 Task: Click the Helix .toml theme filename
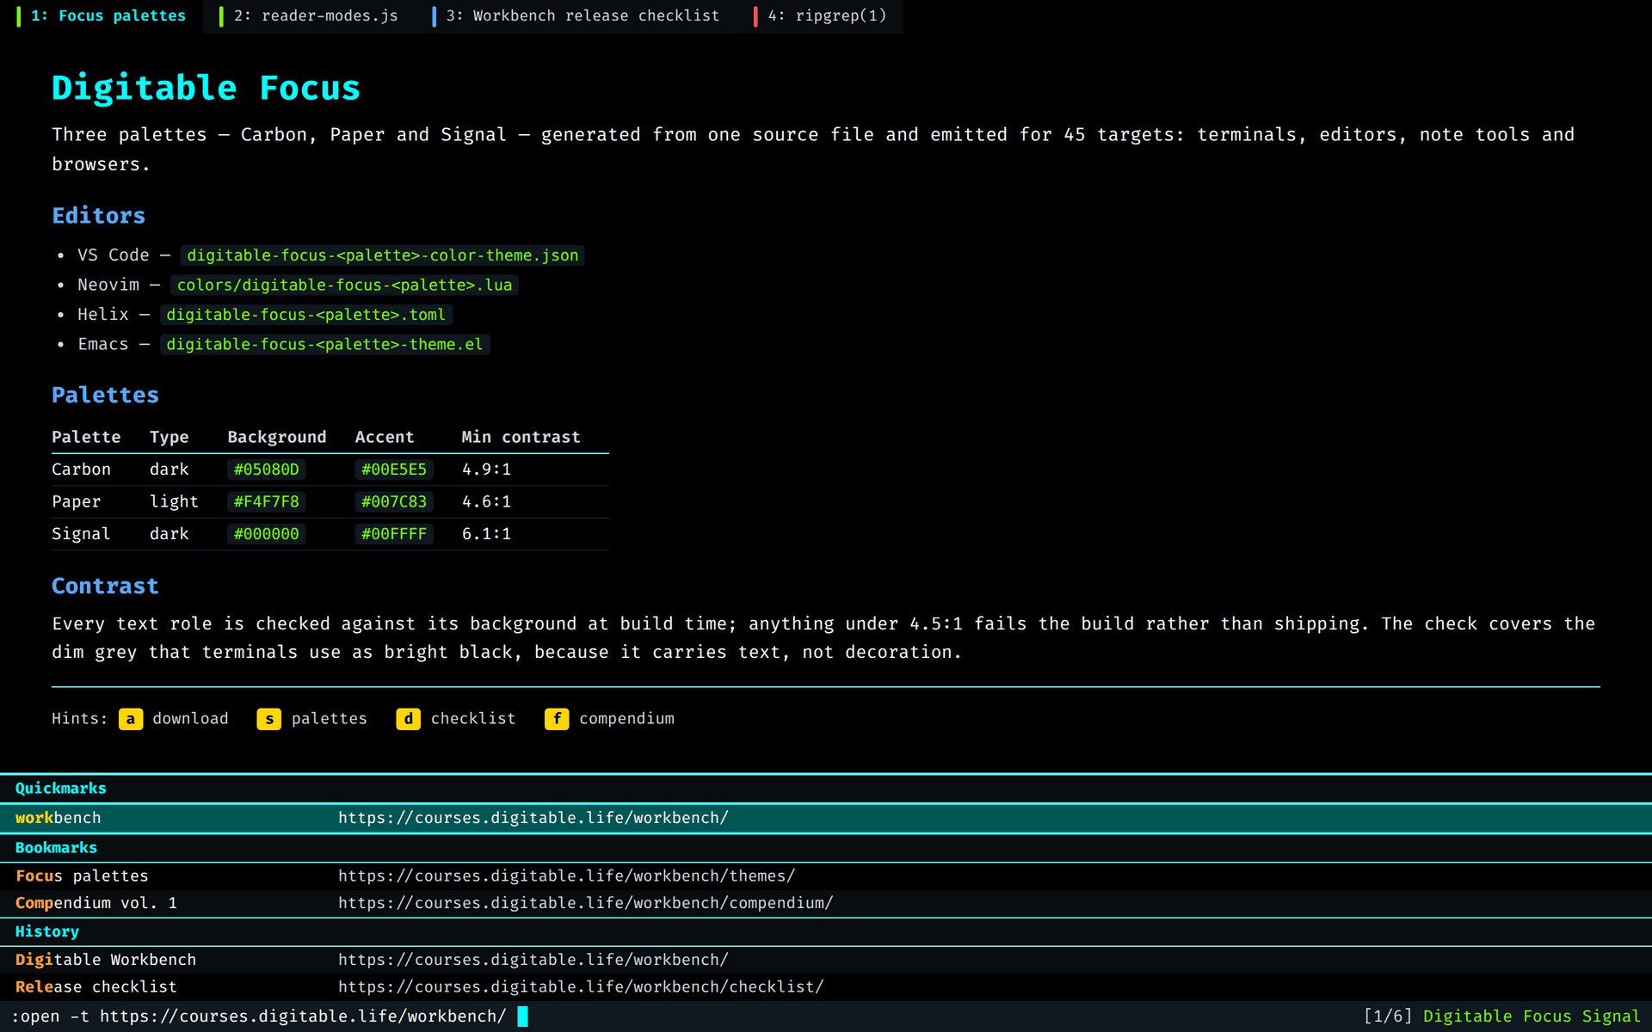(306, 315)
